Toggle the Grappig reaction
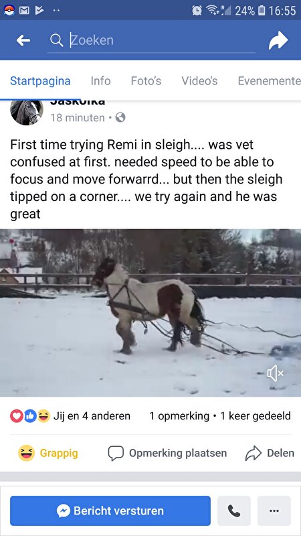The image size is (301, 536). [48, 453]
